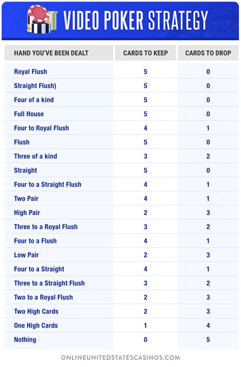Click the poker chips stack icon

click(42, 19)
